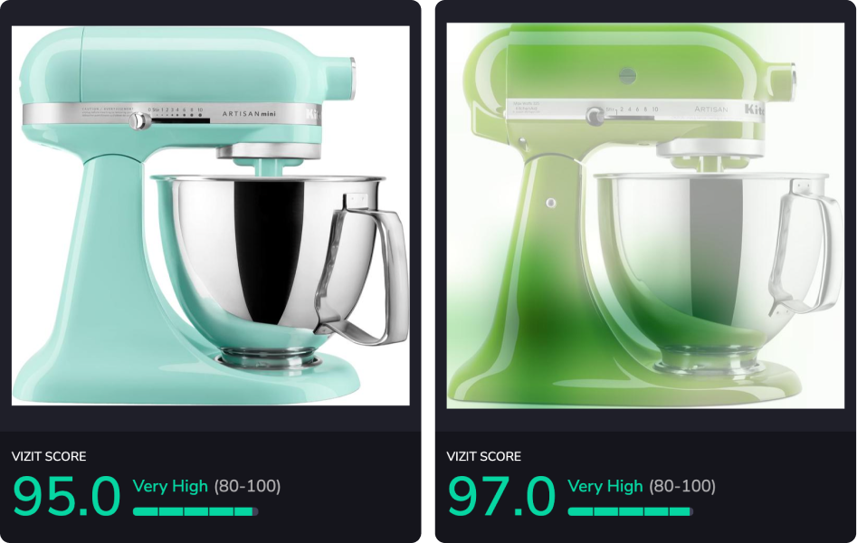
Task: Click the right 'VIZIT SCORE' heading
Action: pyautogui.click(x=483, y=457)
